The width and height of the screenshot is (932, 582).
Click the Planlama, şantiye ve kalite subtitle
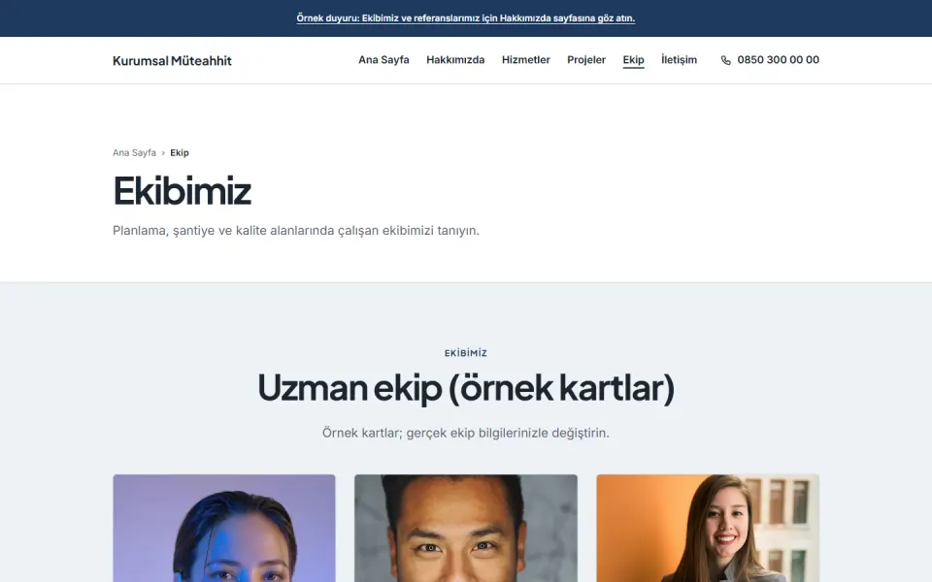[x=296, y=231]
